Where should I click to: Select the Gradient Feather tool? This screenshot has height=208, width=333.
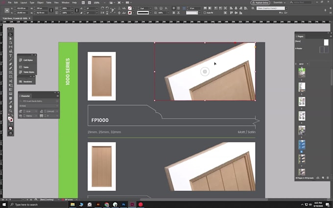10,94
